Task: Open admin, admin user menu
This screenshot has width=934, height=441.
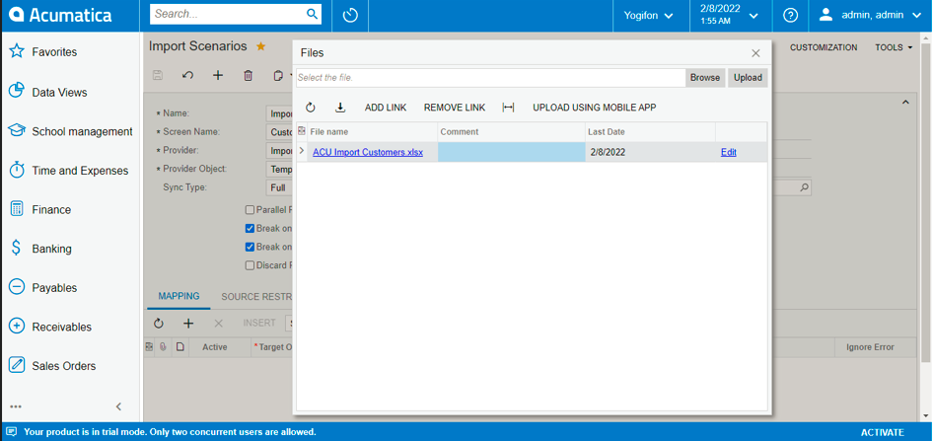Action: click(870, 16)
